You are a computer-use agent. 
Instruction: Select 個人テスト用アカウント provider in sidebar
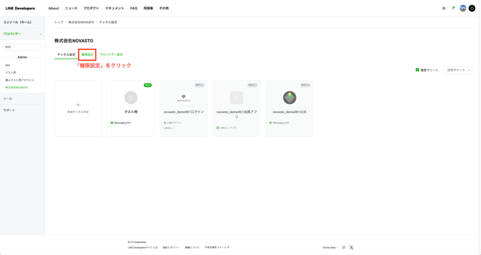click(x=20, y=80)
